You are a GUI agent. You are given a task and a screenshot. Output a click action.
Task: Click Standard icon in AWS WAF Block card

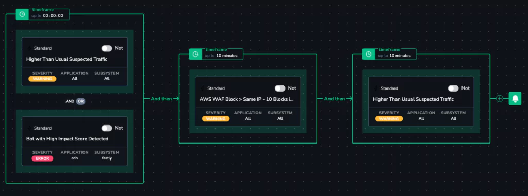pos(203,88)
